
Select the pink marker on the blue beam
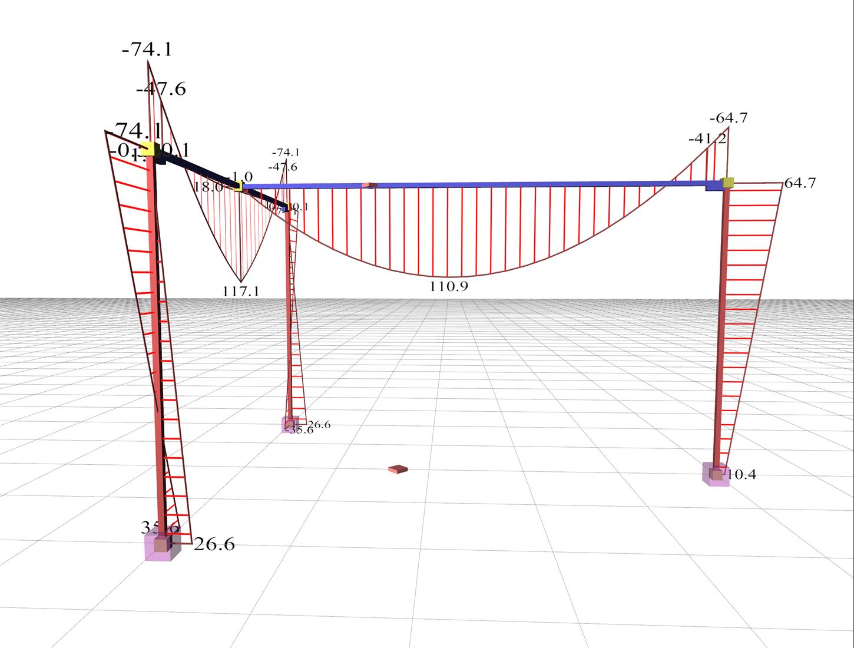tap(369, 185)
